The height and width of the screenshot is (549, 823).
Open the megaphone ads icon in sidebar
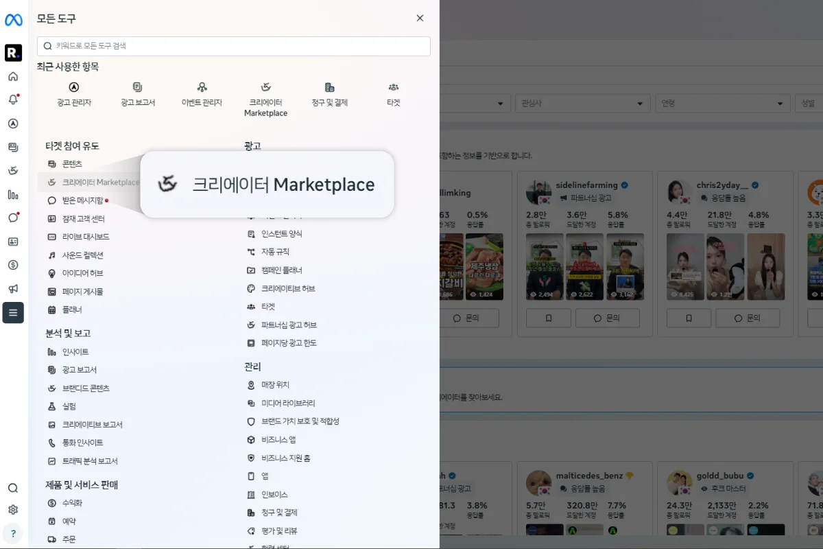click(x=13, y=289)
